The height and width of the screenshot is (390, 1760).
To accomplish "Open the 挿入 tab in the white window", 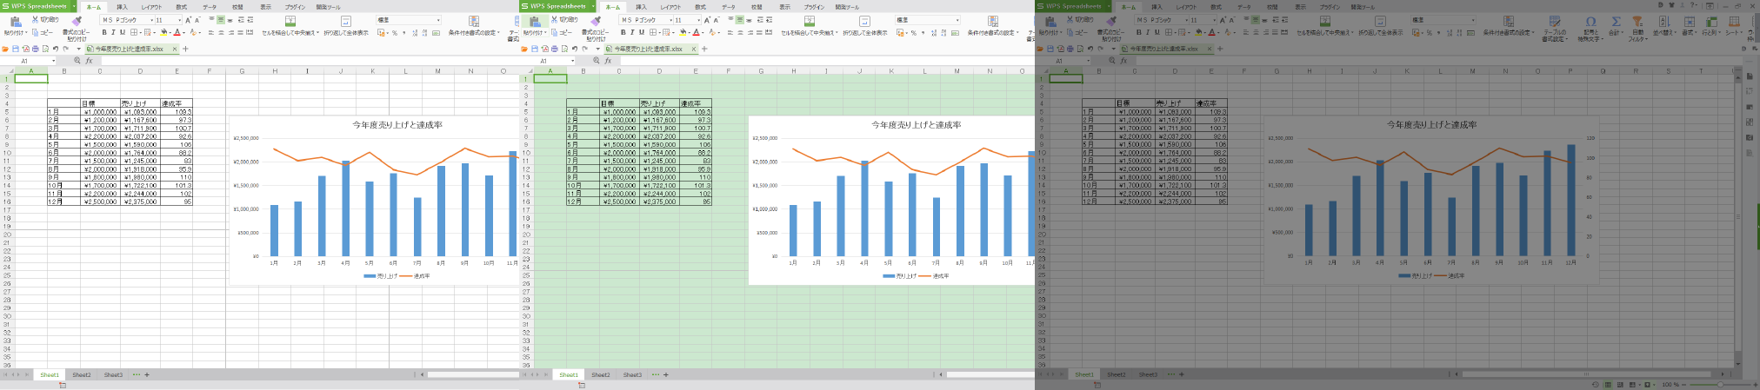I will point(122,7).
